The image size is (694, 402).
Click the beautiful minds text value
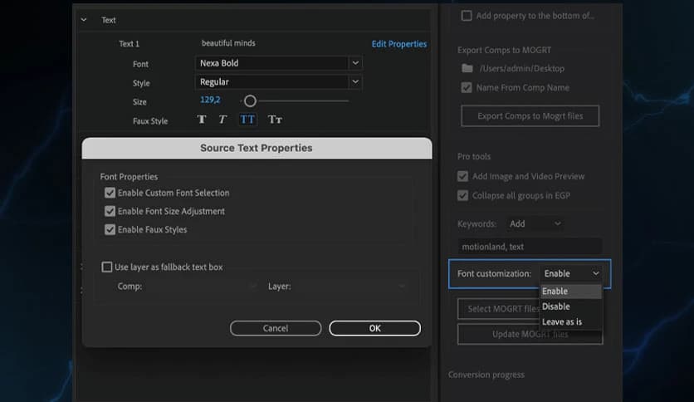(228, 43)
